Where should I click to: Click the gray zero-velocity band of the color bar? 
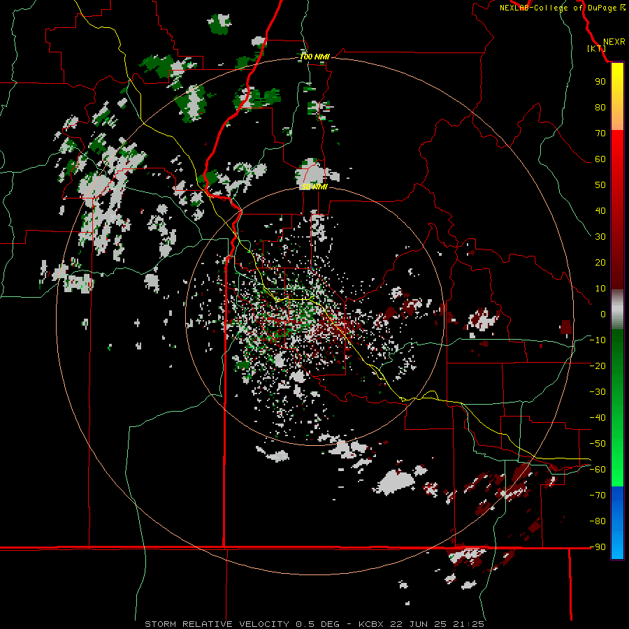point(617,311)
